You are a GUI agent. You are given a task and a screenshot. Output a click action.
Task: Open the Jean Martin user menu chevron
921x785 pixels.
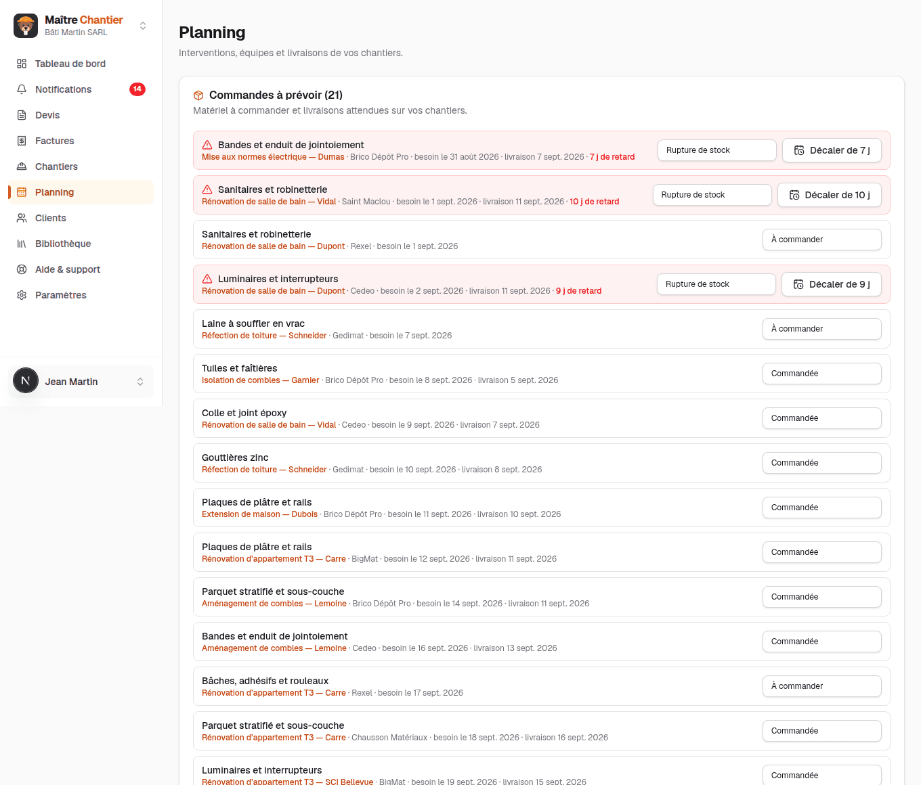[x=140, y=382]
